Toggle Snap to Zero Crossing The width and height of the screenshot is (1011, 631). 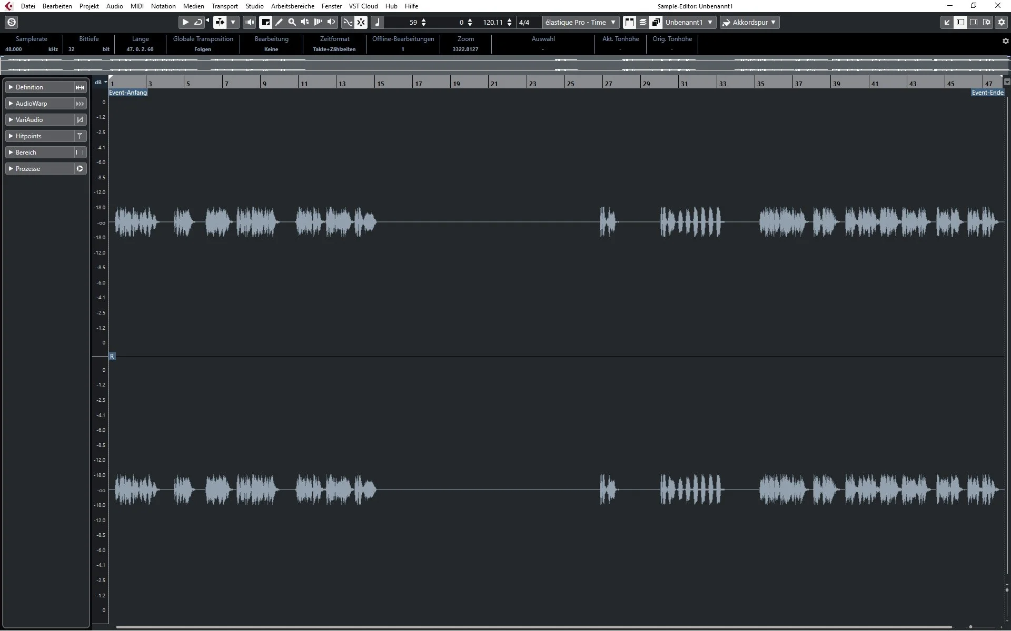tap(348, 22)
